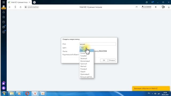Click the volume speaker icon in tray
Screen dimensions: 171x96
tap(156, 94)
